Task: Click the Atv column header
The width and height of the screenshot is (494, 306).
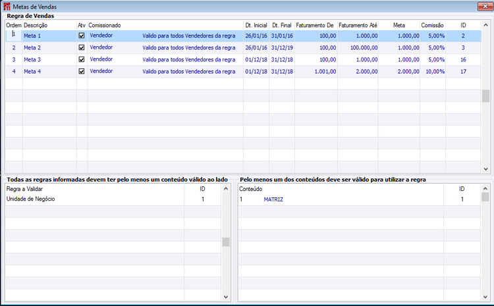Action: pos(82,25)
